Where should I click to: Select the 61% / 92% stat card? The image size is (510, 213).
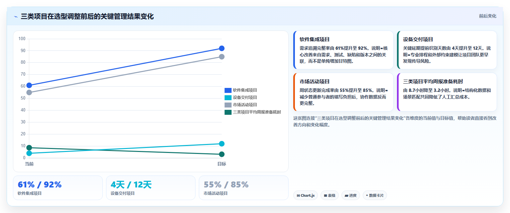point(58,188)
